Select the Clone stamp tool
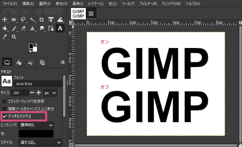The height and width of the screenshot is (147, 242). [32, 28]
